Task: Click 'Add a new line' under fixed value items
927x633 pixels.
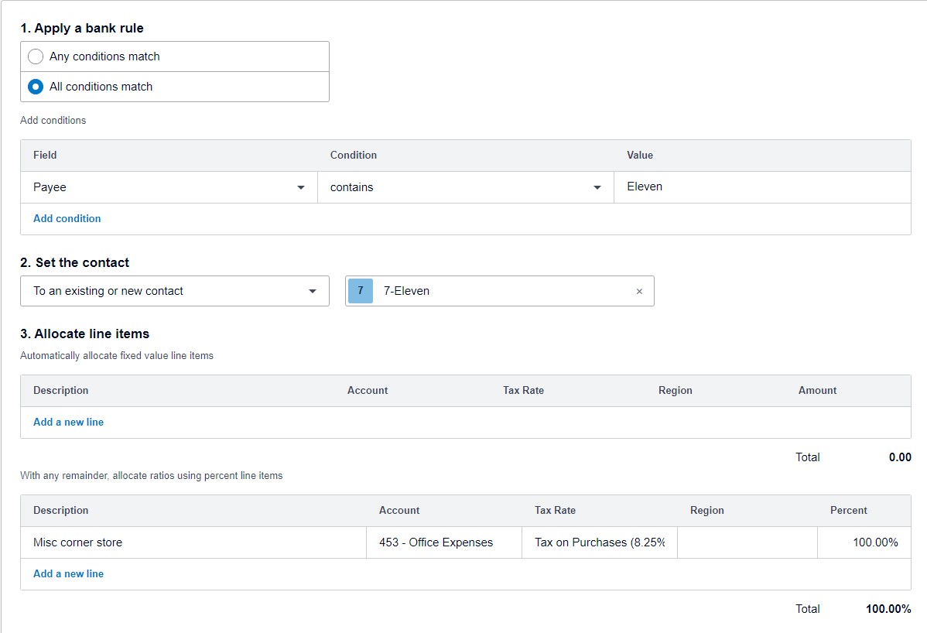Action: (x=68, y=422)
